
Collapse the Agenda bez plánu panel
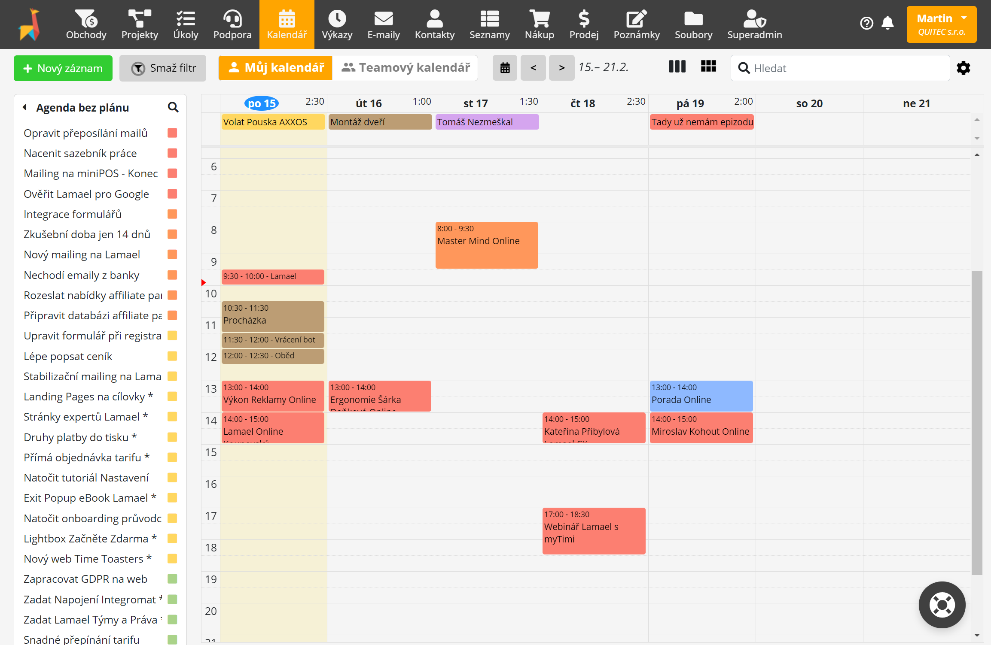point(25,107)
